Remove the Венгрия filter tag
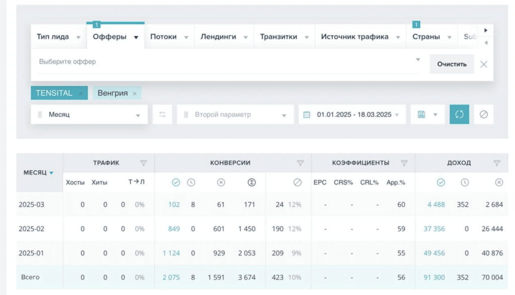Screen dimensions: 515x295 (x=134, y=94)
